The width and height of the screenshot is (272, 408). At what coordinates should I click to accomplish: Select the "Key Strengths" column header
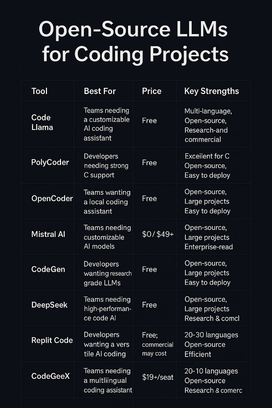[212, 91]
